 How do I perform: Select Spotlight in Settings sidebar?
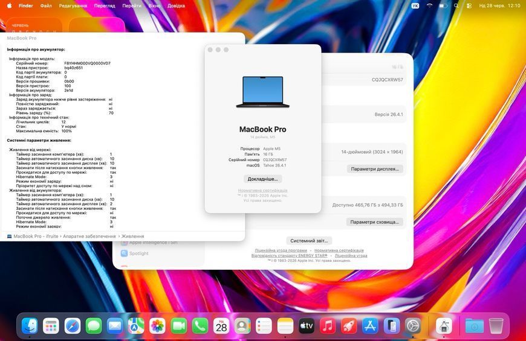(134, 253)
